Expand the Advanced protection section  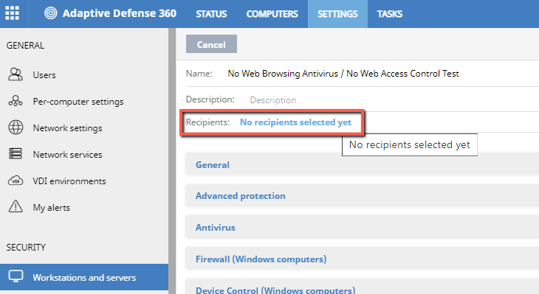(x=363, y=195)
